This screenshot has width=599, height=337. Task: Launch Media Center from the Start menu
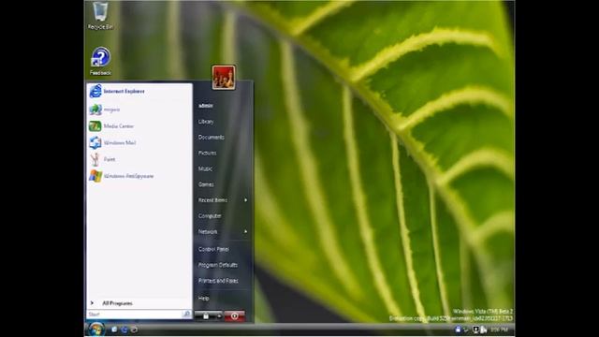click(x=139, y=126)
